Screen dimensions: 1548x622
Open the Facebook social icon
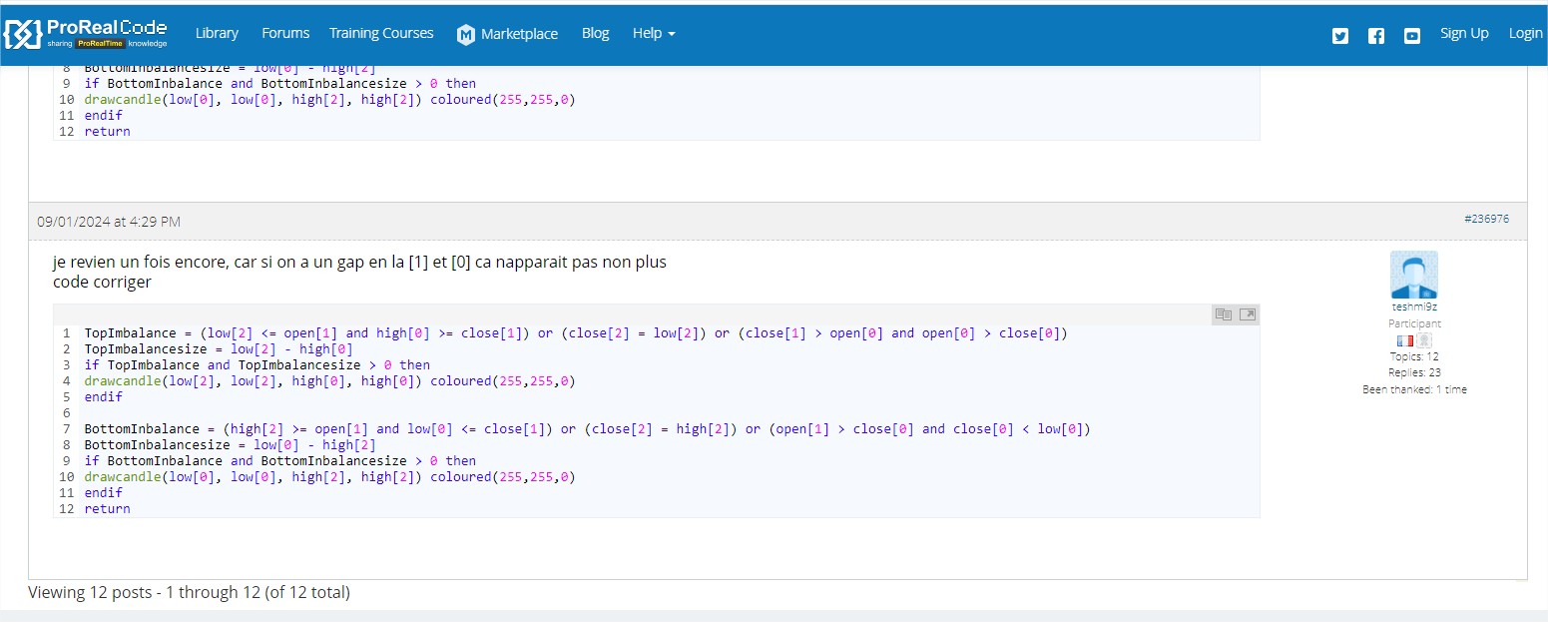[1376, 36]
